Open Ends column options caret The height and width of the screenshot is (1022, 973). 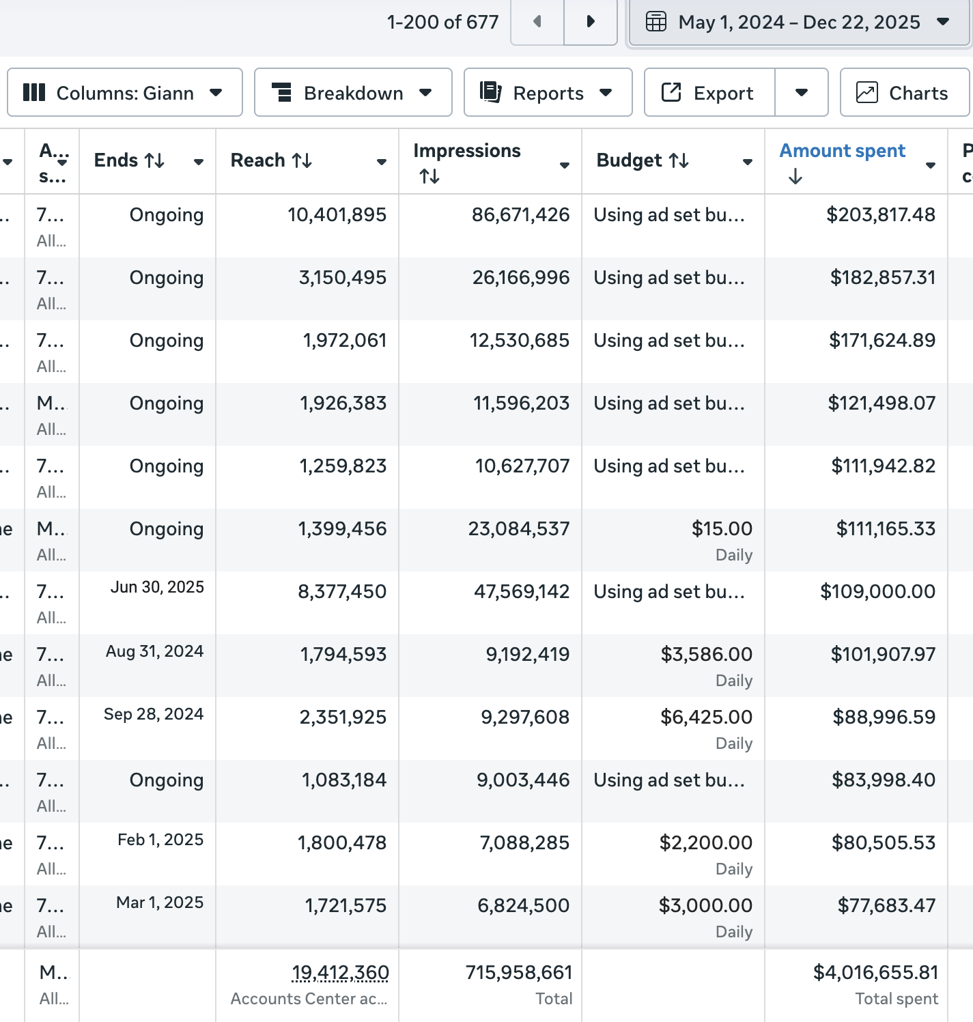pyautogui.click(x=199, y=162)
